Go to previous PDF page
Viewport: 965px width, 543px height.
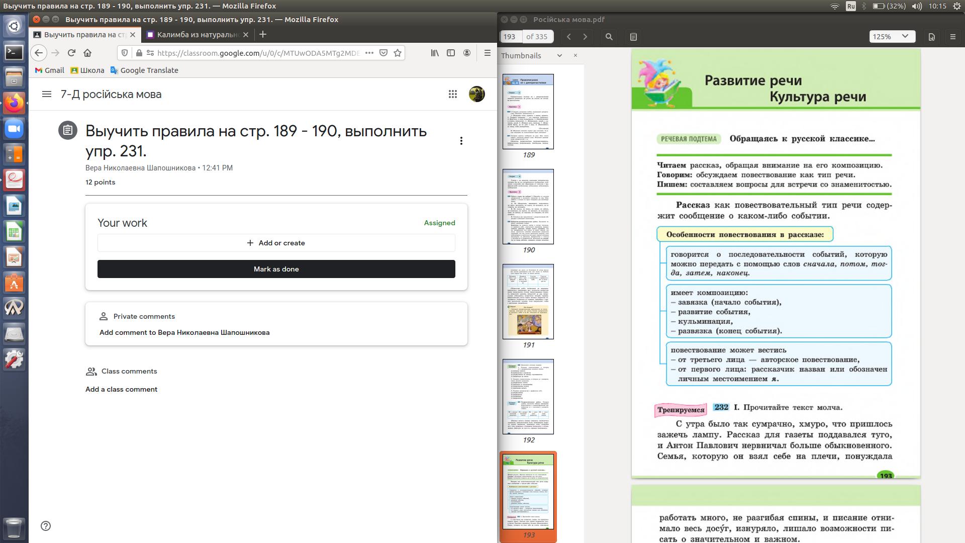pos(568,37)
